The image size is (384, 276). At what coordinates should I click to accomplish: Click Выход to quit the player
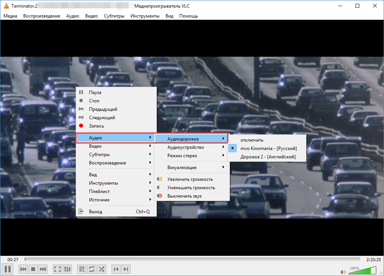pos(96,212)
